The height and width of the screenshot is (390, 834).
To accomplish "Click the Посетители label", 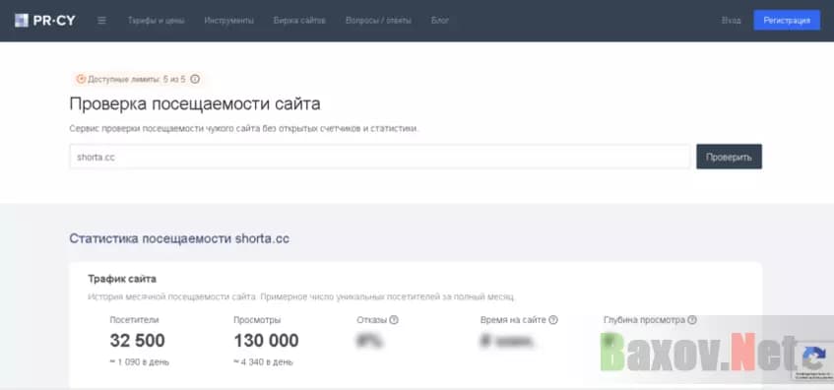I will point(134,320).
